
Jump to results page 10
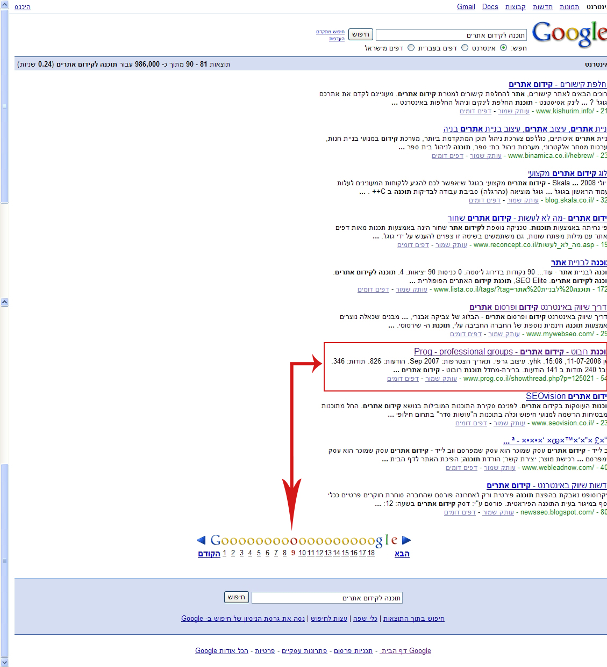[302, 553]
